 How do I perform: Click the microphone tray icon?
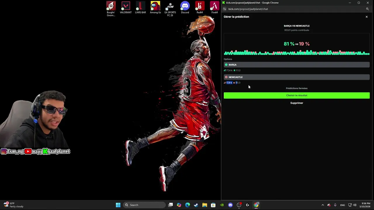335,205
